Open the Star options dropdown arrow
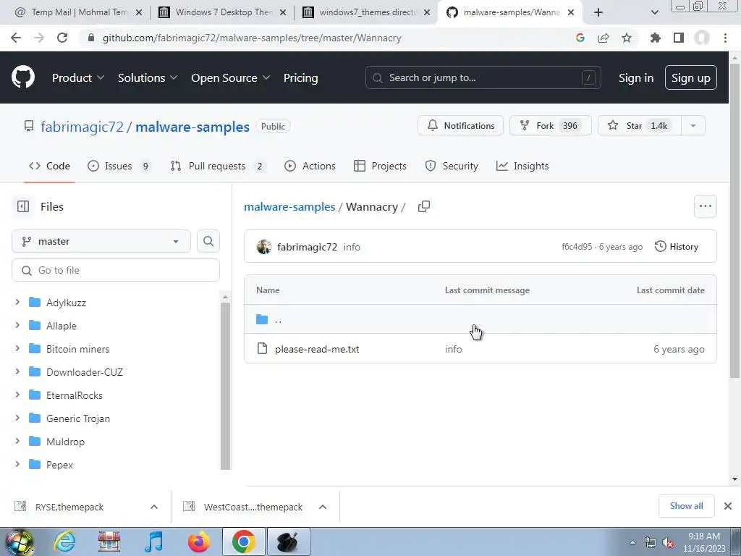 (x=693, y=126)
